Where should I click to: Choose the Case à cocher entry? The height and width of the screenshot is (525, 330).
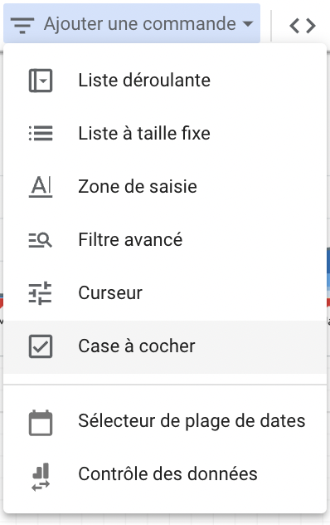165,347
